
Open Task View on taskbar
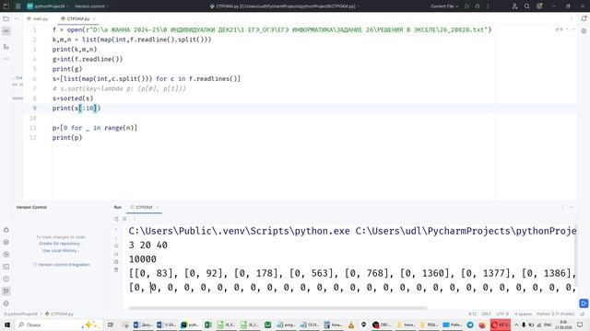tap(111, 325)
